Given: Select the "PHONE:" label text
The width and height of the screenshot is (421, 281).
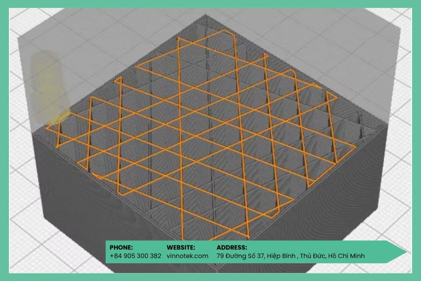Looking at the screenshot, I should click(x=121, y=247).
